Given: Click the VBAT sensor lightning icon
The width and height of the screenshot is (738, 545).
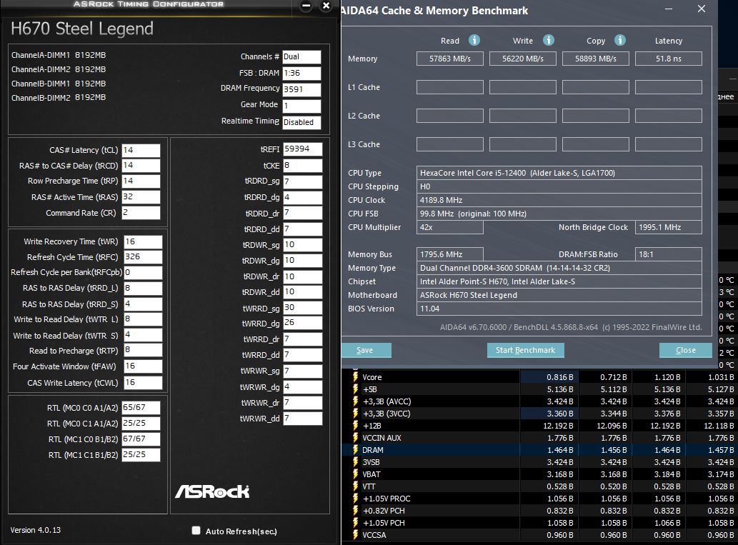Looking at the screenshot, I should [355, 474].
